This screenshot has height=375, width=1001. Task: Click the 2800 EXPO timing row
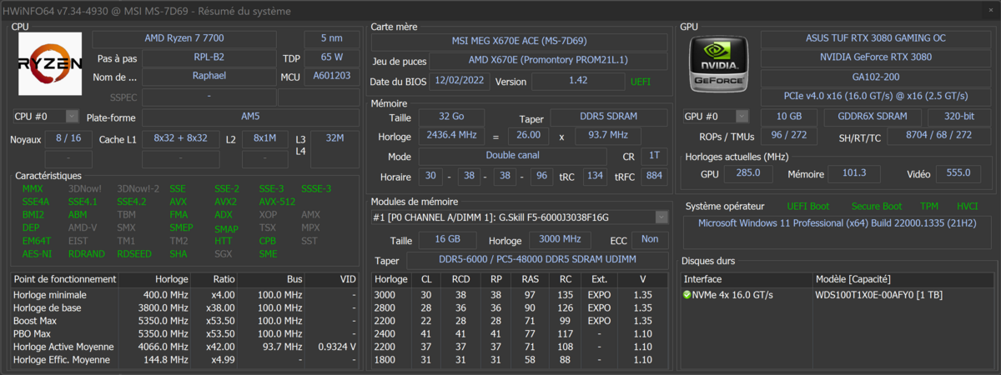pos(519,308)
